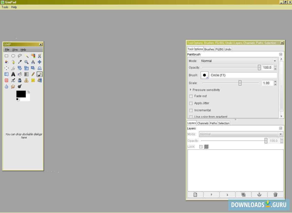Expand the Pressure sensitivity section
The width and height of the screenshot is (292, 213).
pyautogui.click(x=190, y=90)
